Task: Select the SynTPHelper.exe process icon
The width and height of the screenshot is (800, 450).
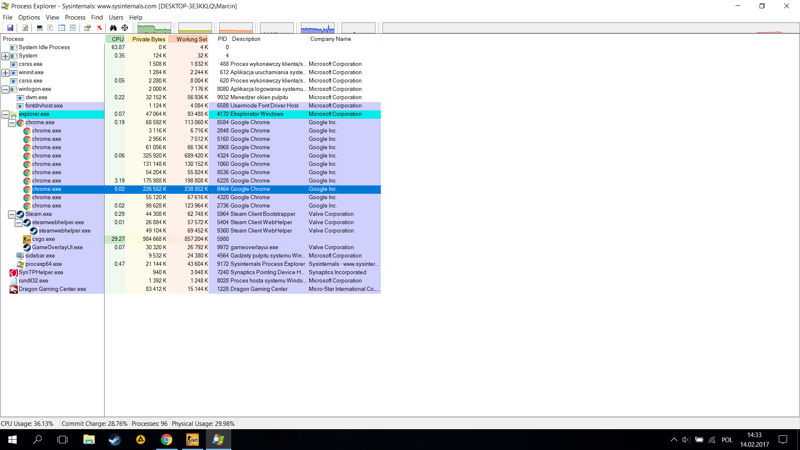Action: [x=14, y=272]
